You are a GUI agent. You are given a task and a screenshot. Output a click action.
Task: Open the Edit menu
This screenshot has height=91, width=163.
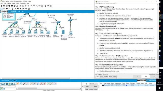click(x=5, y=3)
